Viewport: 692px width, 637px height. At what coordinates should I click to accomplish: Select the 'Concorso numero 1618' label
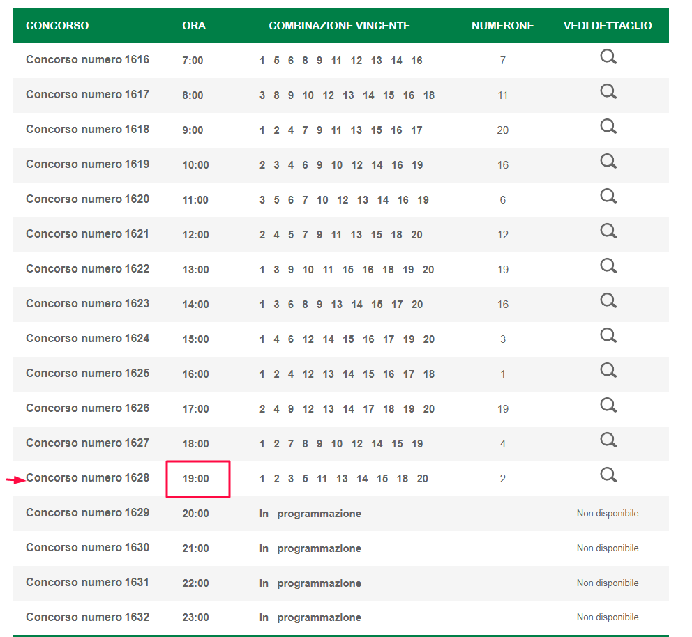click(x=87, y=129)
